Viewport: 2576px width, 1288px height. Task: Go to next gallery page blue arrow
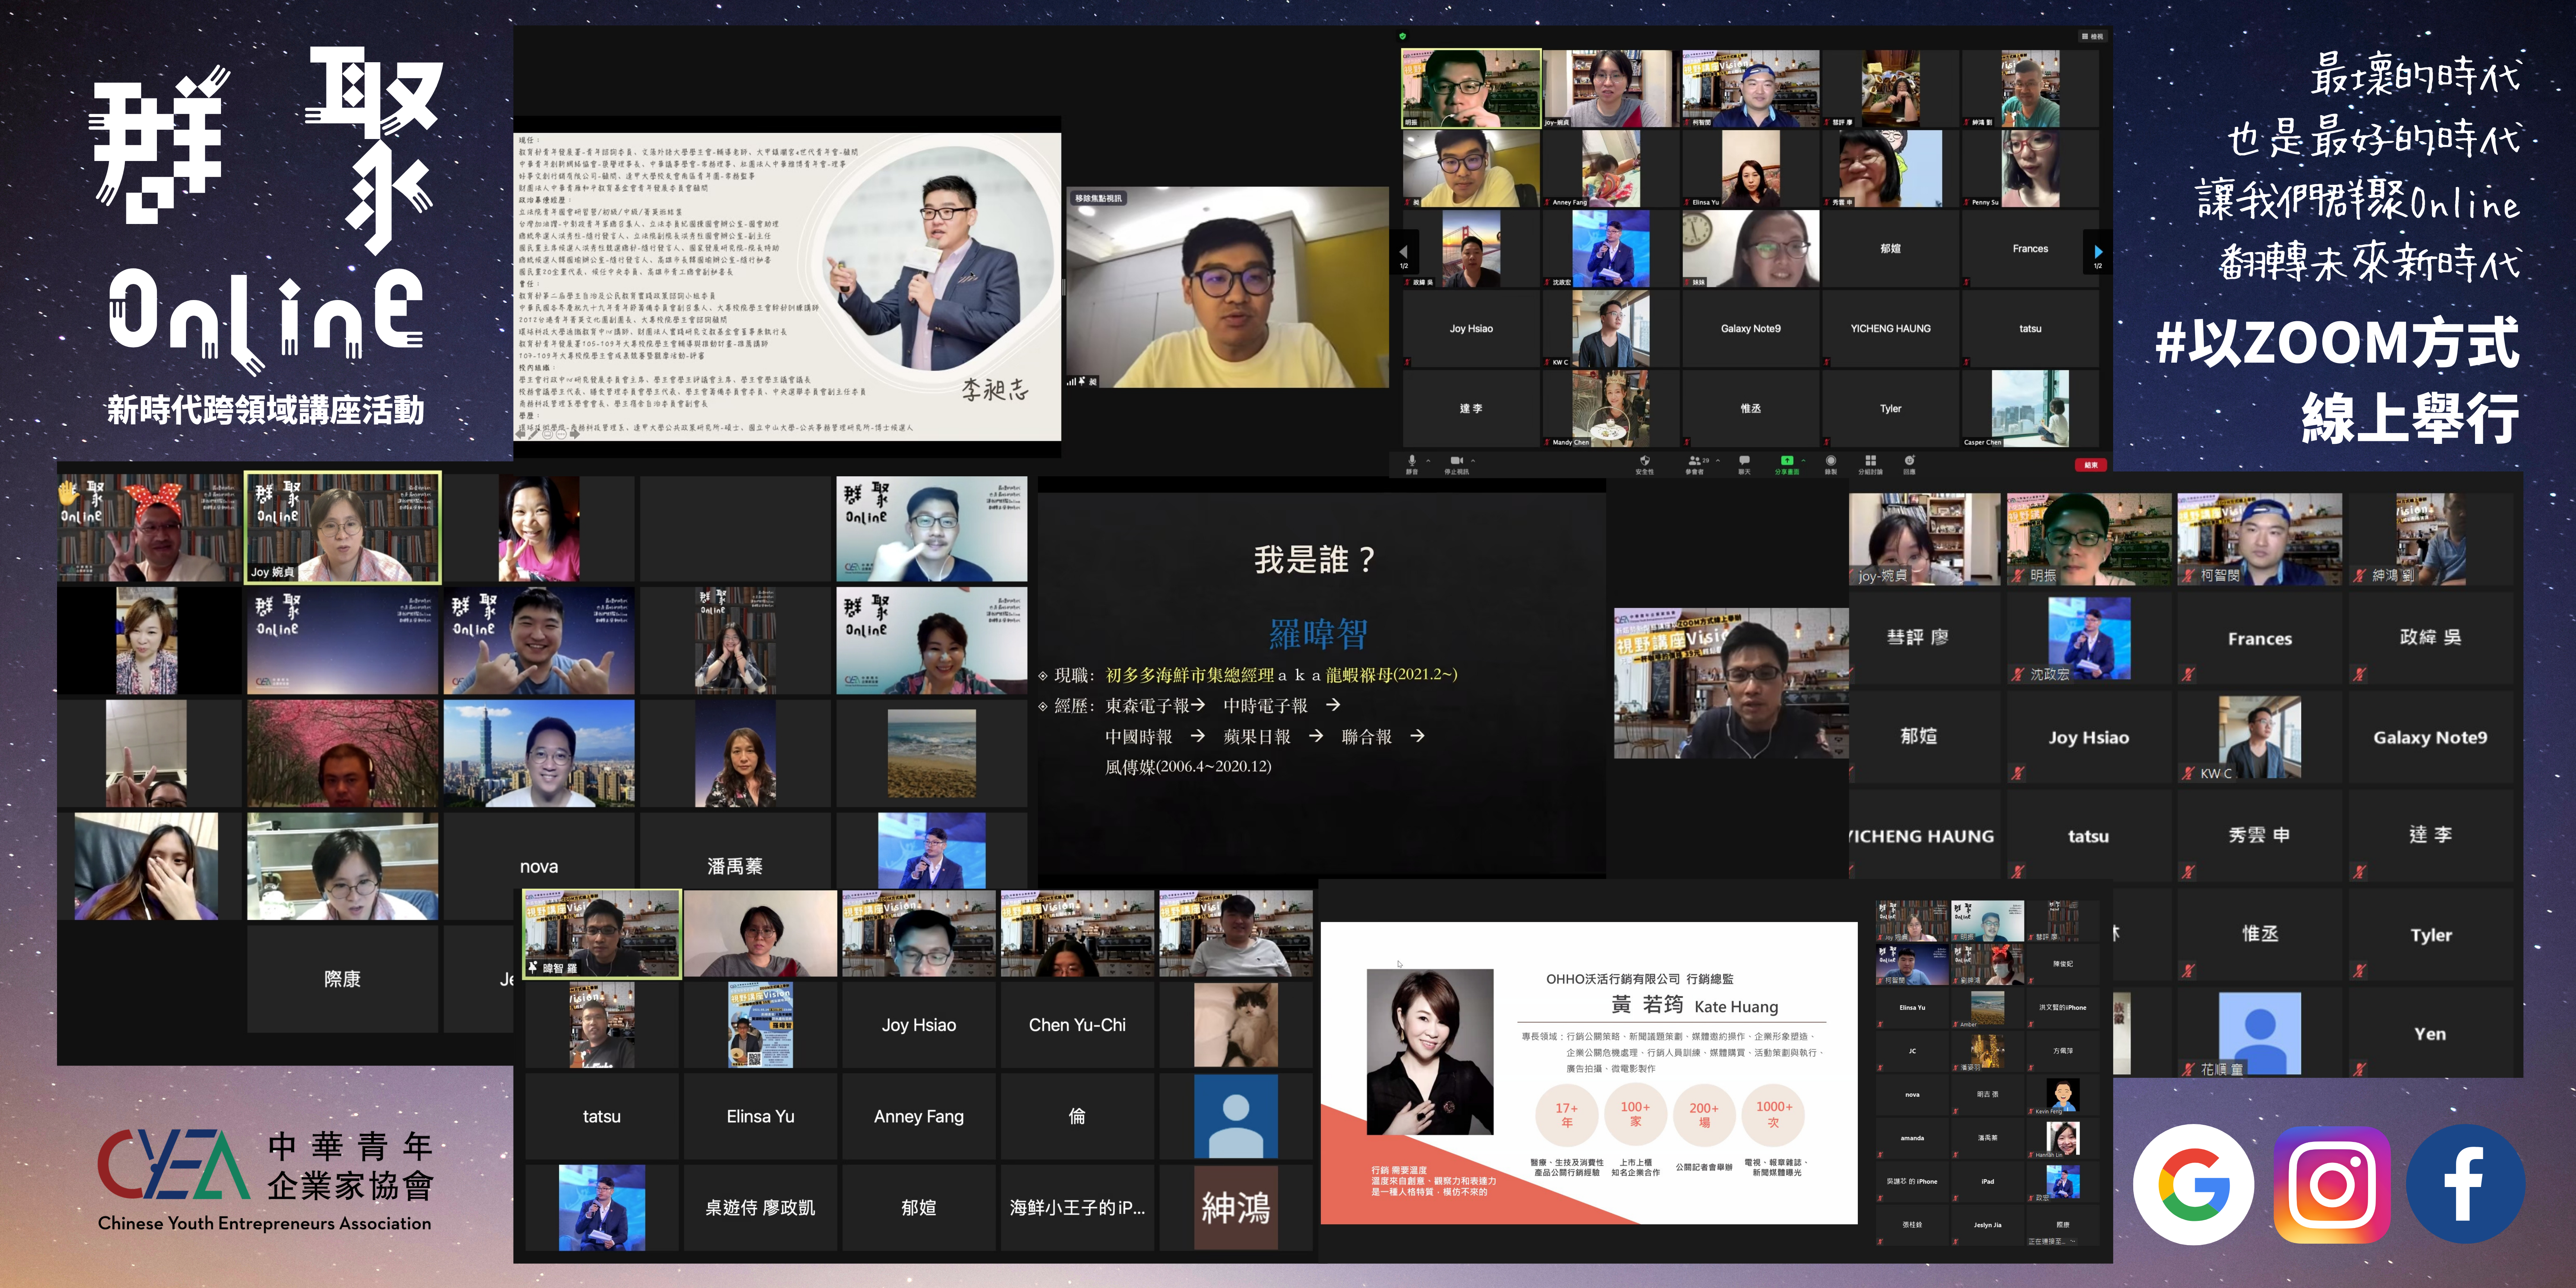pos(2098,252)
